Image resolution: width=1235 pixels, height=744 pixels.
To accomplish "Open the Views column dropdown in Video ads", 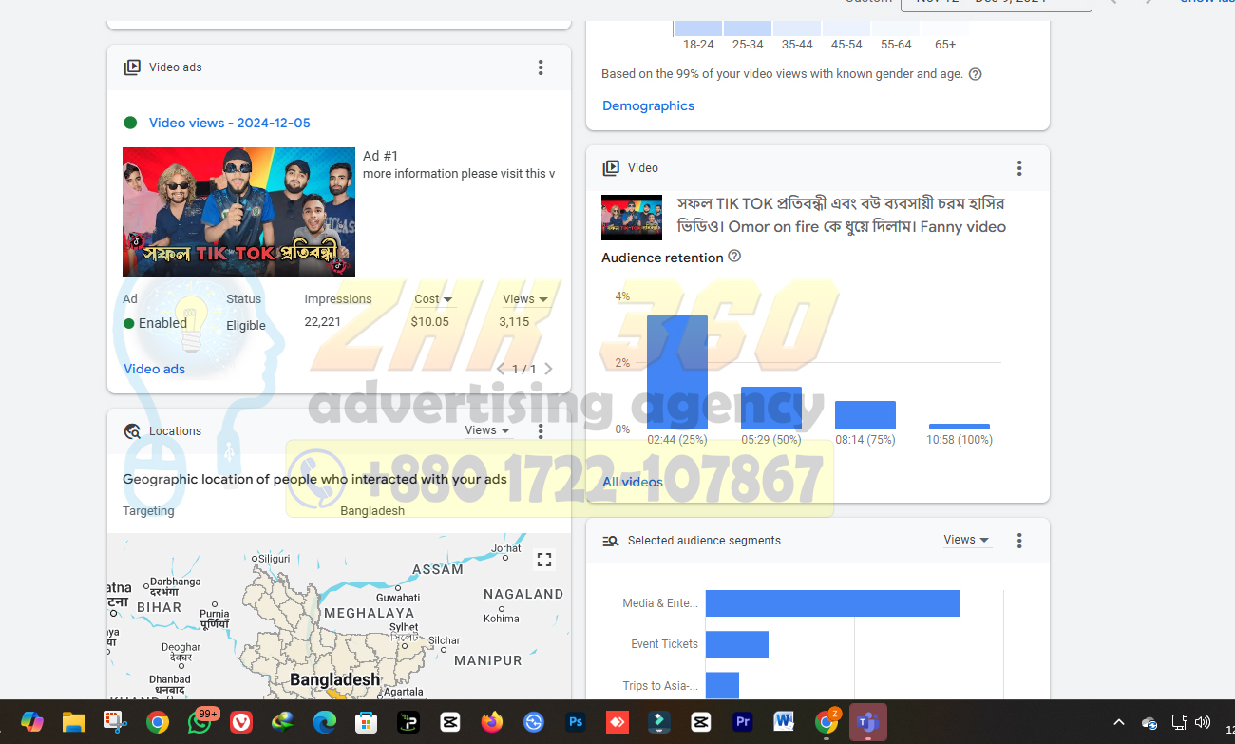I will coord(525,299).
